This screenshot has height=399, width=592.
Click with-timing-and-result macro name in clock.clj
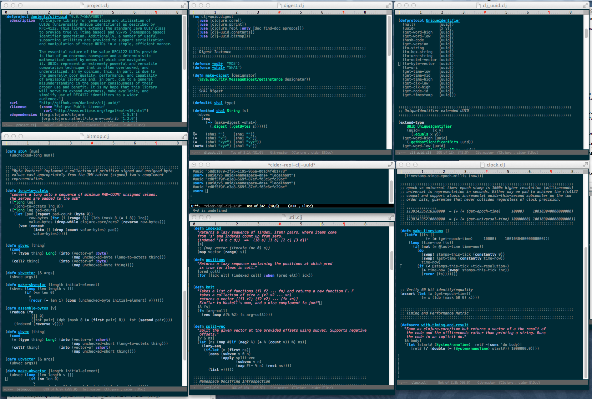click(445, 325)
